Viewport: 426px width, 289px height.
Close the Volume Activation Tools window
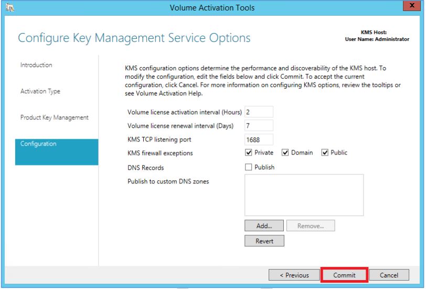coord(412,5)
